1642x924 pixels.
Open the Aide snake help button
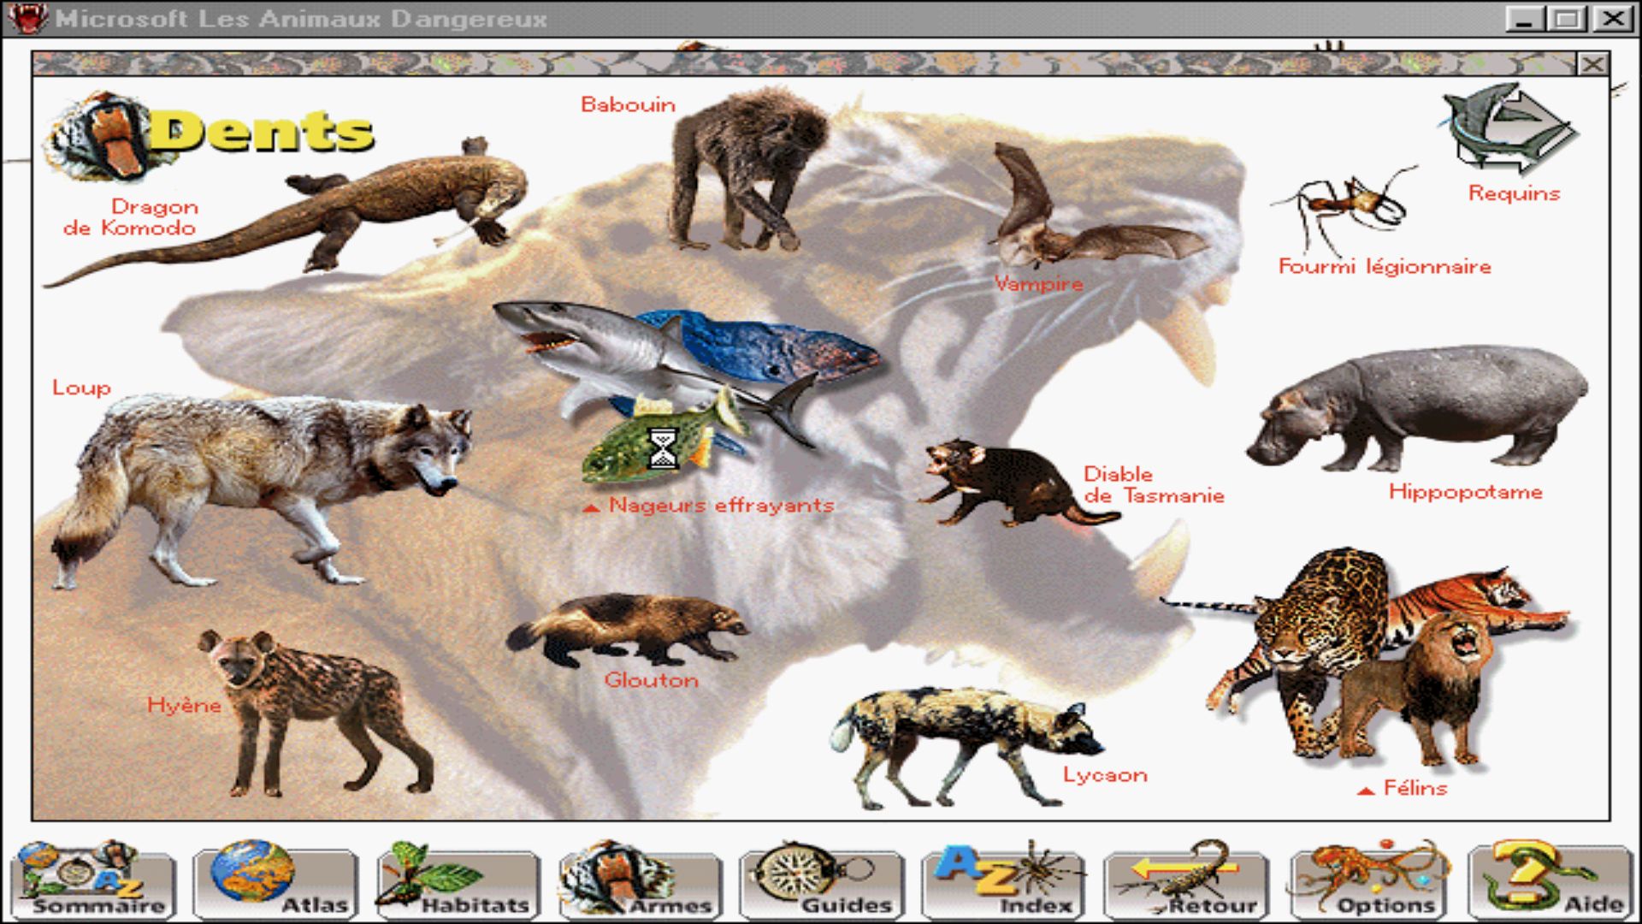[x=1550, y=881]
